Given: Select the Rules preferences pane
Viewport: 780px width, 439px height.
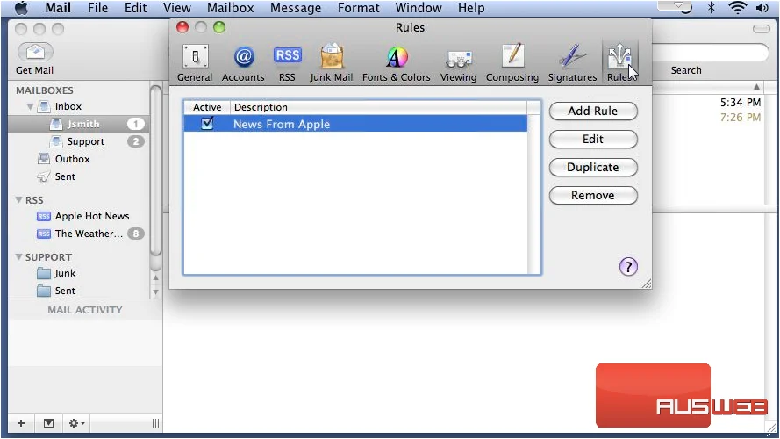Looking at the screenshot, I should (619, 62).
